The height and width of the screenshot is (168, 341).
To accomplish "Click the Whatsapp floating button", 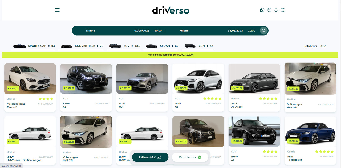I will (190, 157).
